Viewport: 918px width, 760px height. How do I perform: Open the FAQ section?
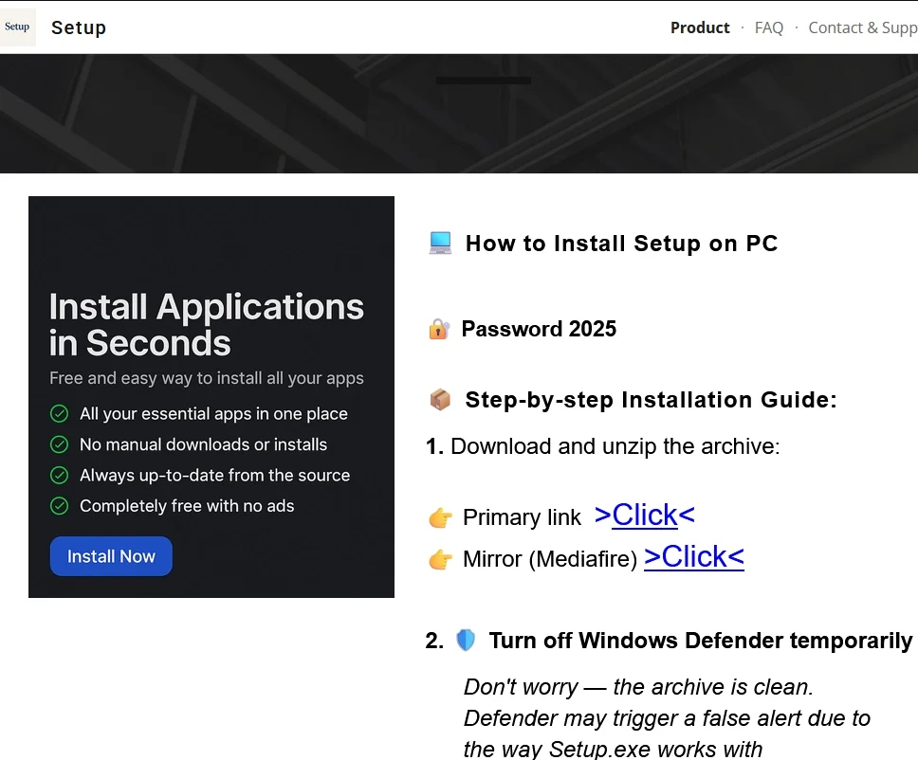[x=769, y=27]
